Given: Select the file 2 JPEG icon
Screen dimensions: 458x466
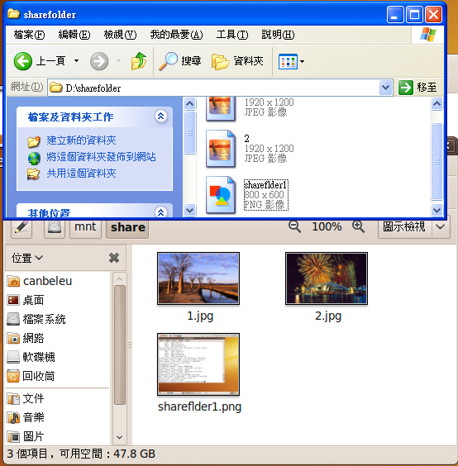Looking at the screenshot, I should pyautogui.click(x=221, y=149).
